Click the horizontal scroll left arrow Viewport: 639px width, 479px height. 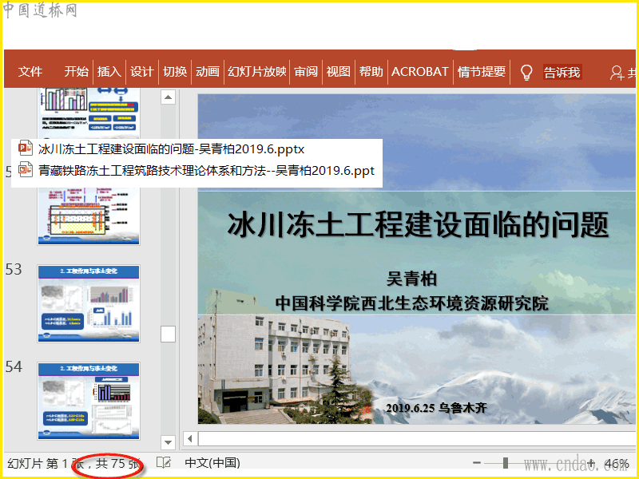(190, 439)
